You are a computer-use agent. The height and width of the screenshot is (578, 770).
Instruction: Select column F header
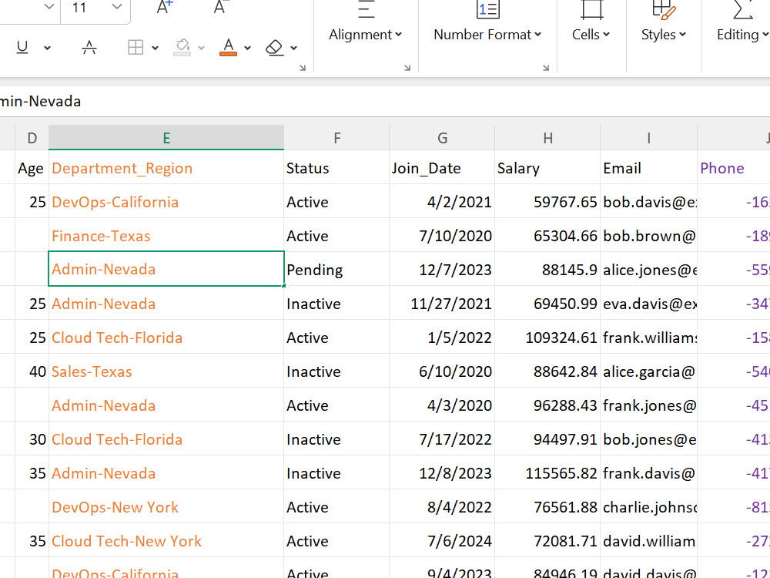coord(337,138)
